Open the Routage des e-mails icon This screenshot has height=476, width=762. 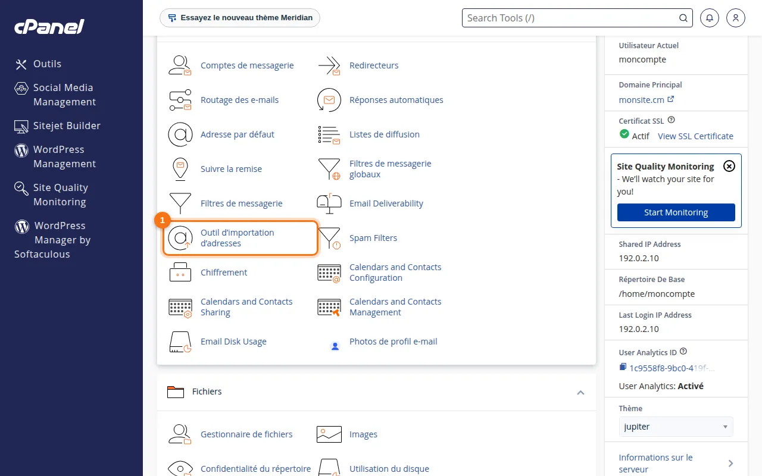(x=180, y=100)
